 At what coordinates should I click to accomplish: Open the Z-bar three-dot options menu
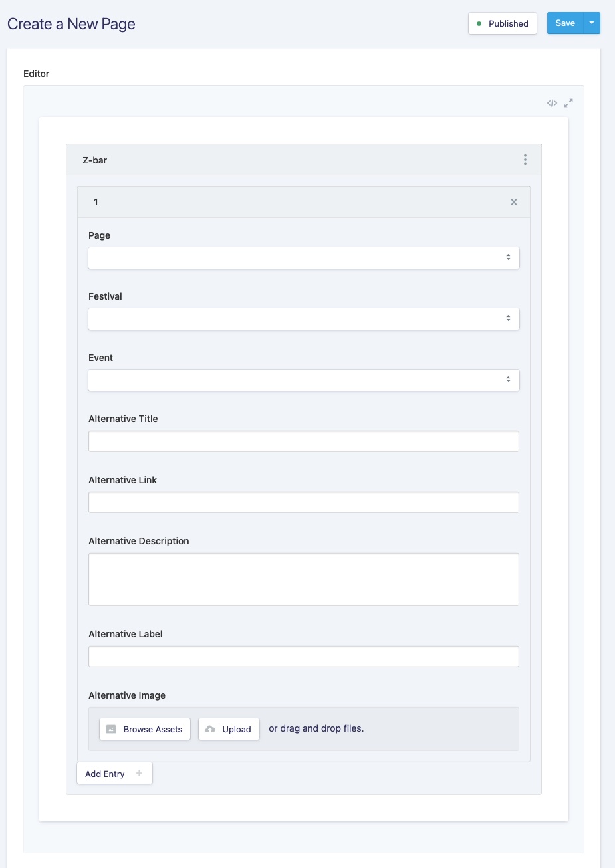(525, 160)
